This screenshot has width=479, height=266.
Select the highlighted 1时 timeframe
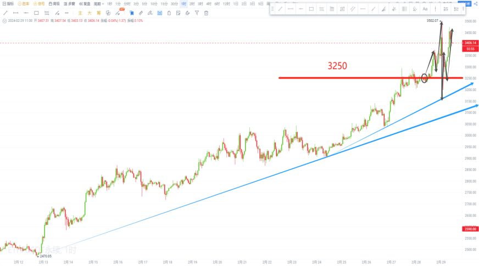tap(183, 4)
